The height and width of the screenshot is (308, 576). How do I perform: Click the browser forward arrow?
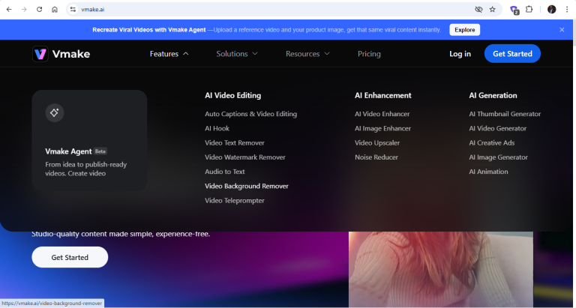point(24,10)
